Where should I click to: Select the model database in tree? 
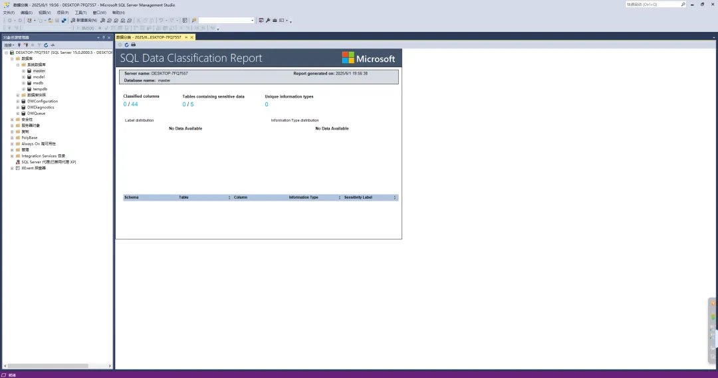tap(39, 77)
